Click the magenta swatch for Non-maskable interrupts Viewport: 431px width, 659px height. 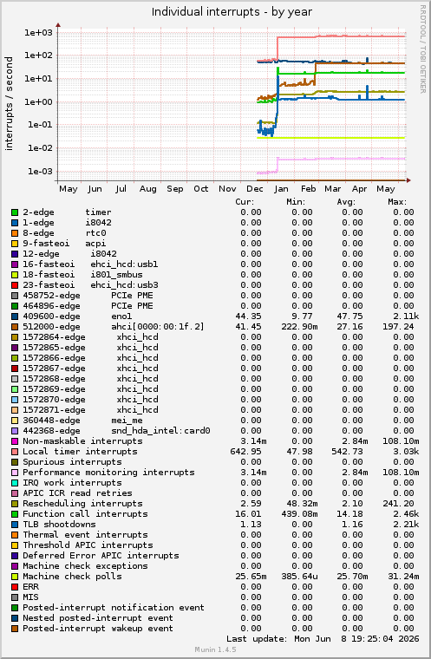point(15,441)
